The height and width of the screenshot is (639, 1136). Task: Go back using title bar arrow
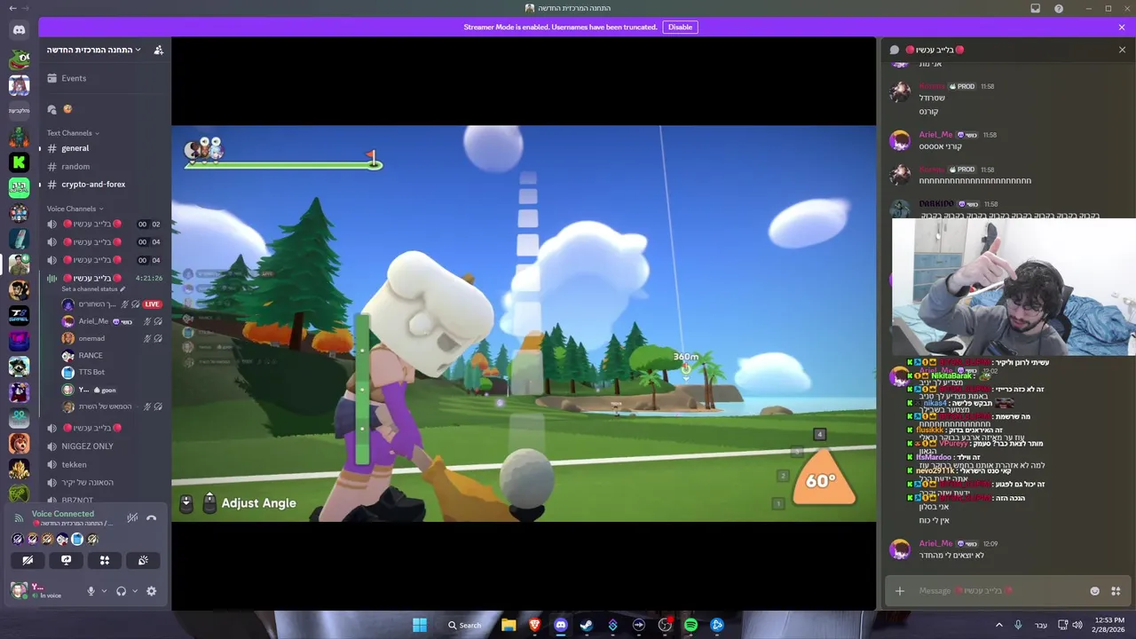coord(12,8)
